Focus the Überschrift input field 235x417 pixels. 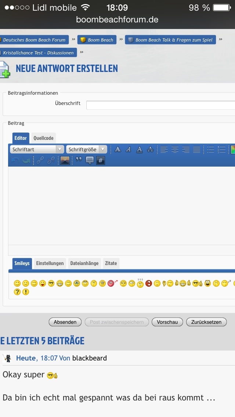[x=160, y=105]
